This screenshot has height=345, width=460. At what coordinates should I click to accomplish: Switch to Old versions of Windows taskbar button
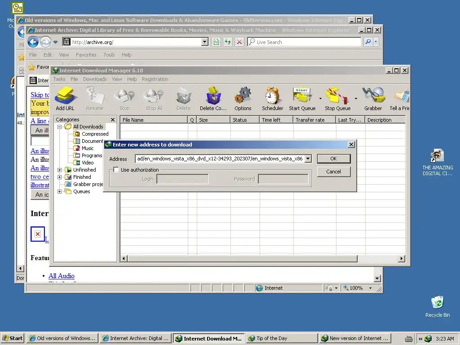click(x=62, y=338)
